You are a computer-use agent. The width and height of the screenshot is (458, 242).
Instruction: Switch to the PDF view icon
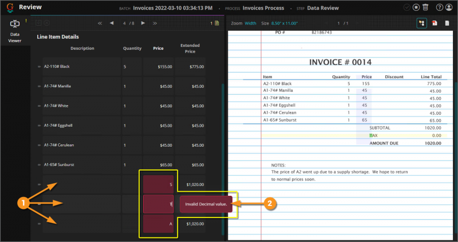435,23
